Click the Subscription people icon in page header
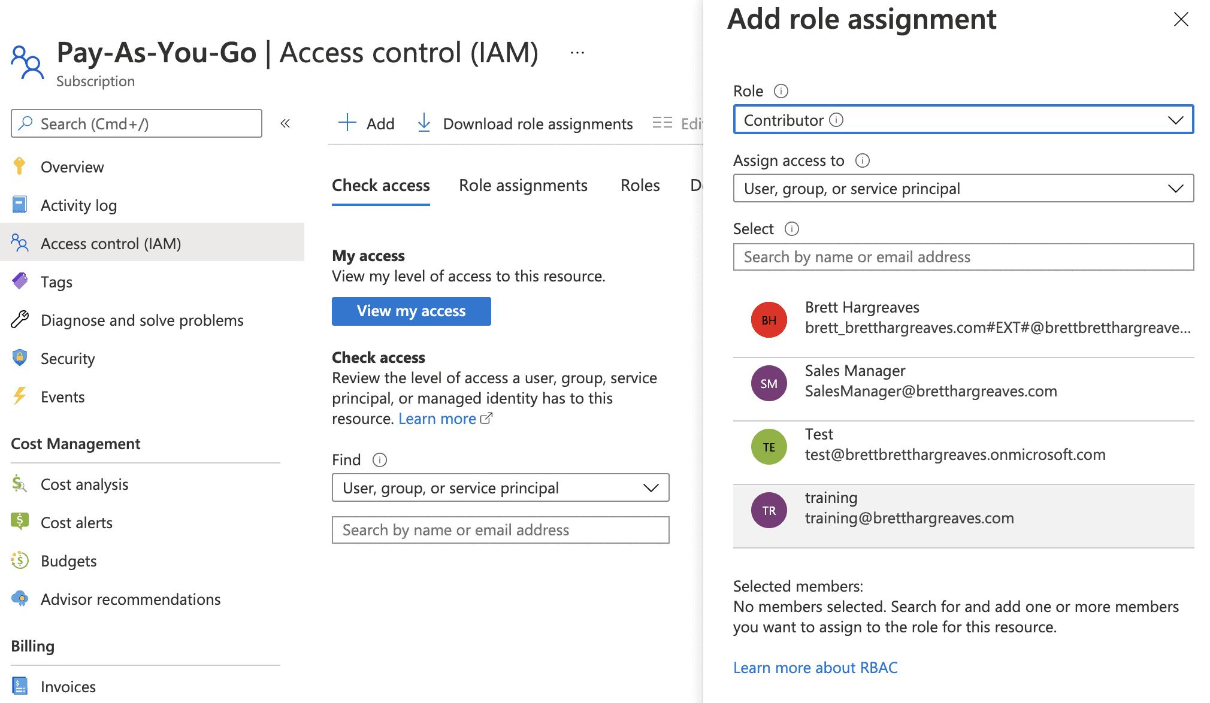The image size is (1210, 703). 28,62
